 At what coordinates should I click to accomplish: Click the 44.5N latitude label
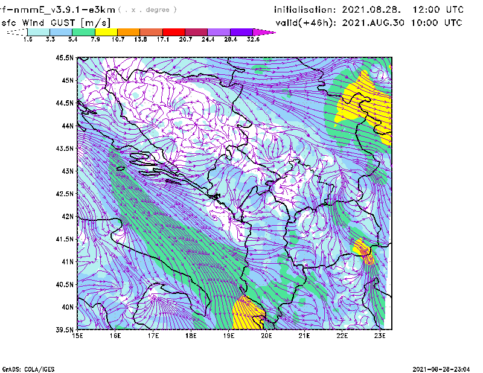(65, 103)
